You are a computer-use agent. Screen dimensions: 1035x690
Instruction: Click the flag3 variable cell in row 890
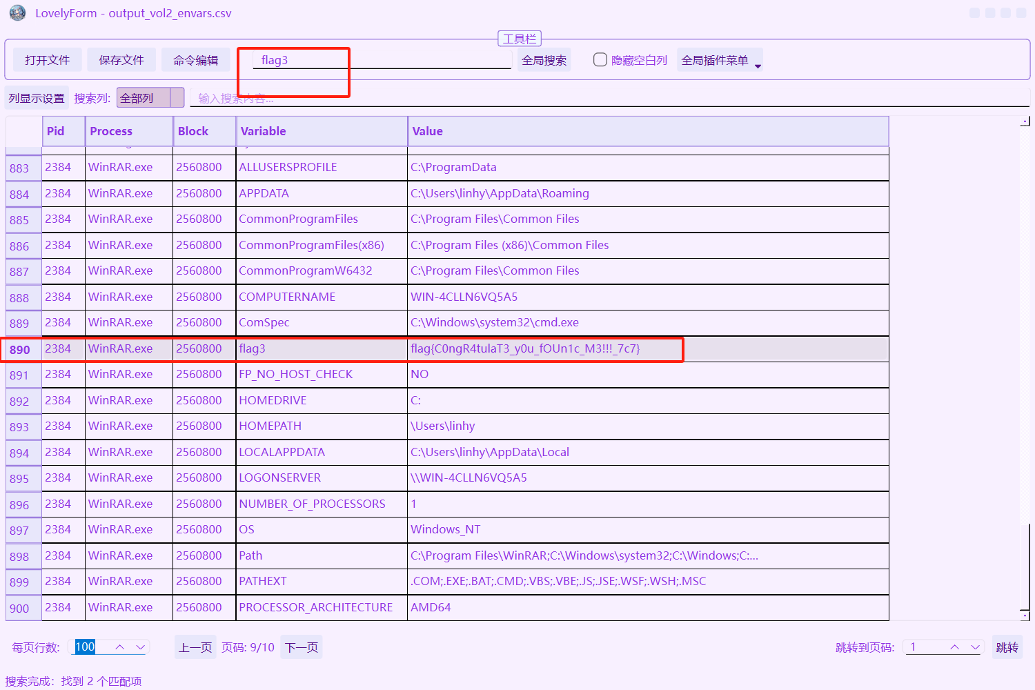322,349
